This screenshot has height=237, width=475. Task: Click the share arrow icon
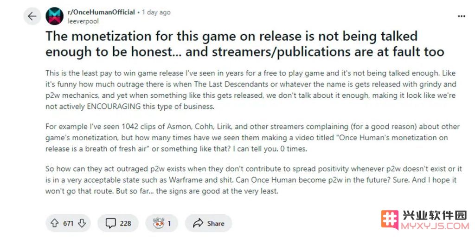point(198,224)
